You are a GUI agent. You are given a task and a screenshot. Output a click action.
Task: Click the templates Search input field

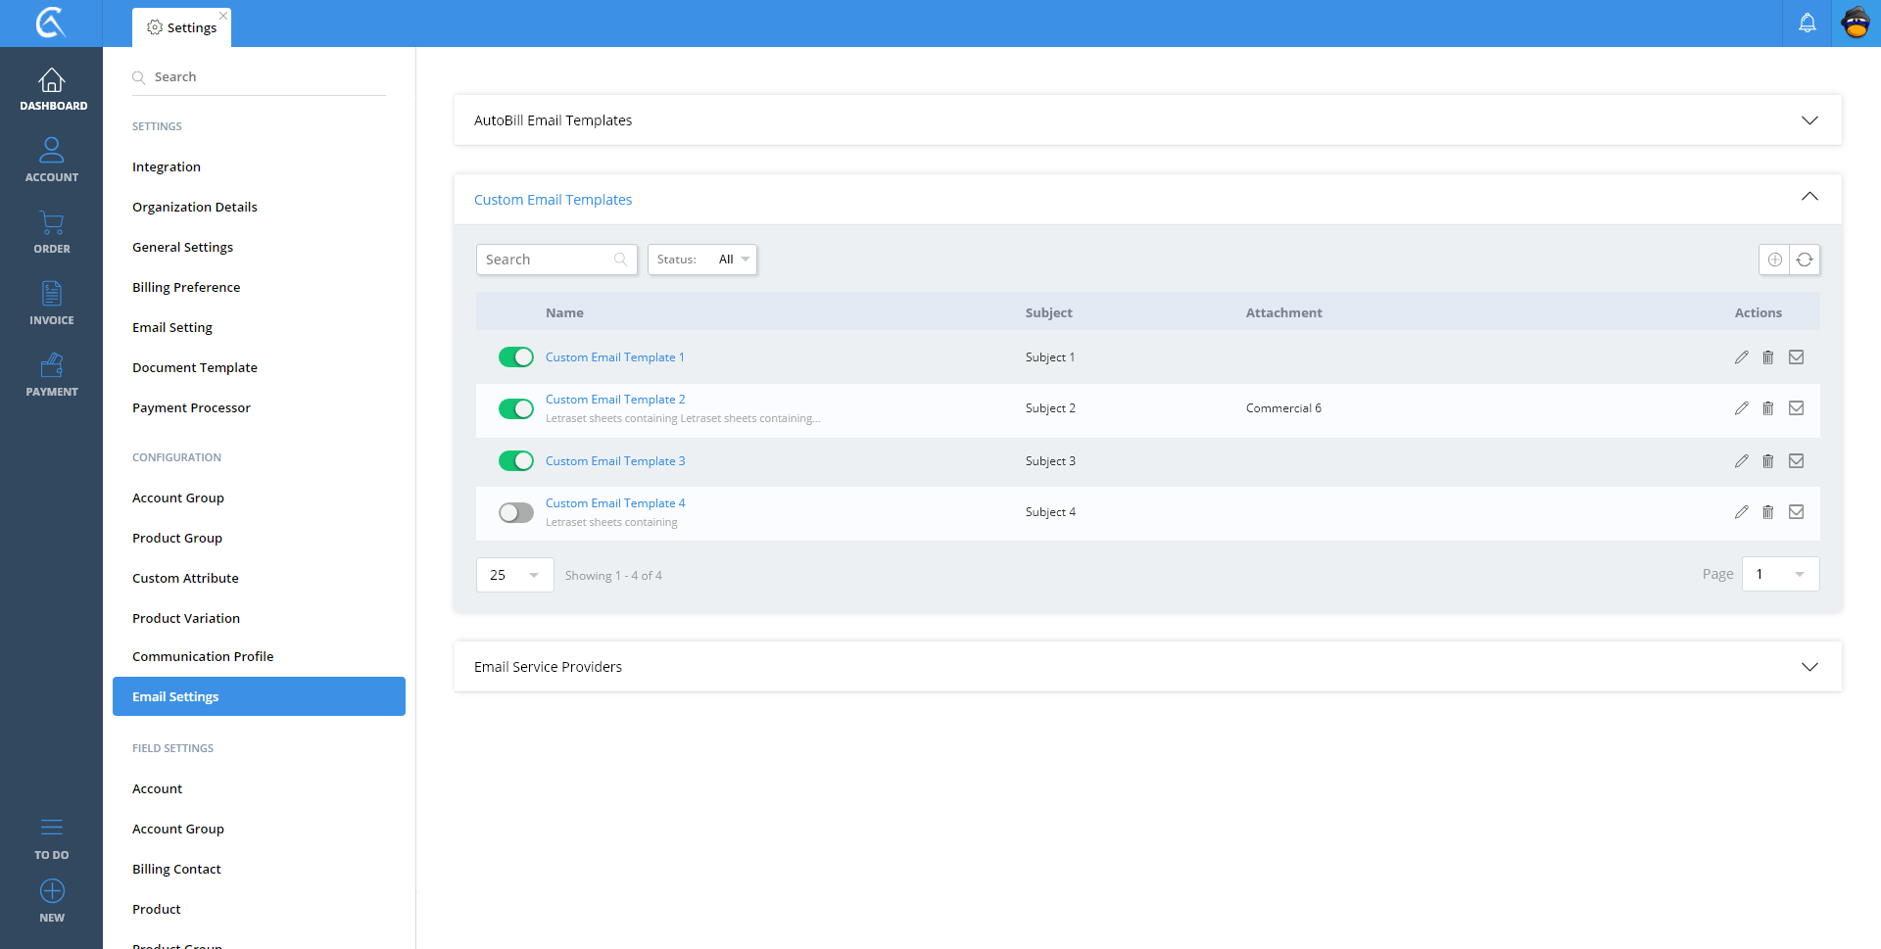(x=545, y=260)
